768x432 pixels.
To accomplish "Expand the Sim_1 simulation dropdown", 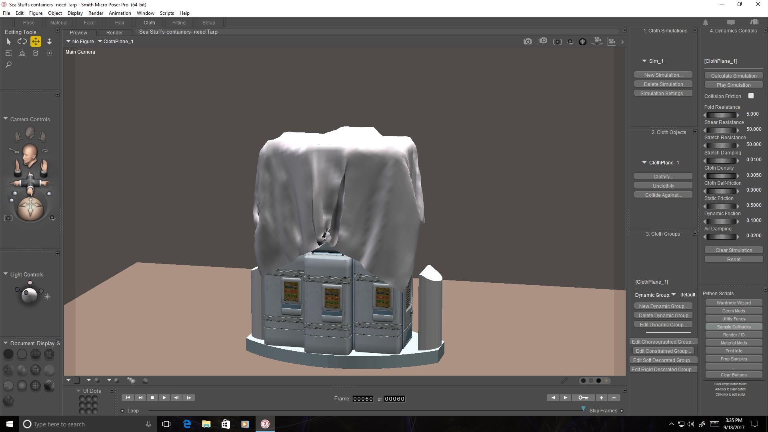I will pyautogui.click(x=644, y=61).
